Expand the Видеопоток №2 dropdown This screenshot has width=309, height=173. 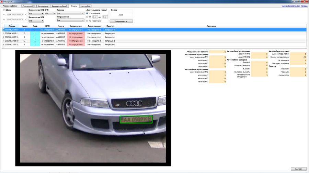(36, 21)
